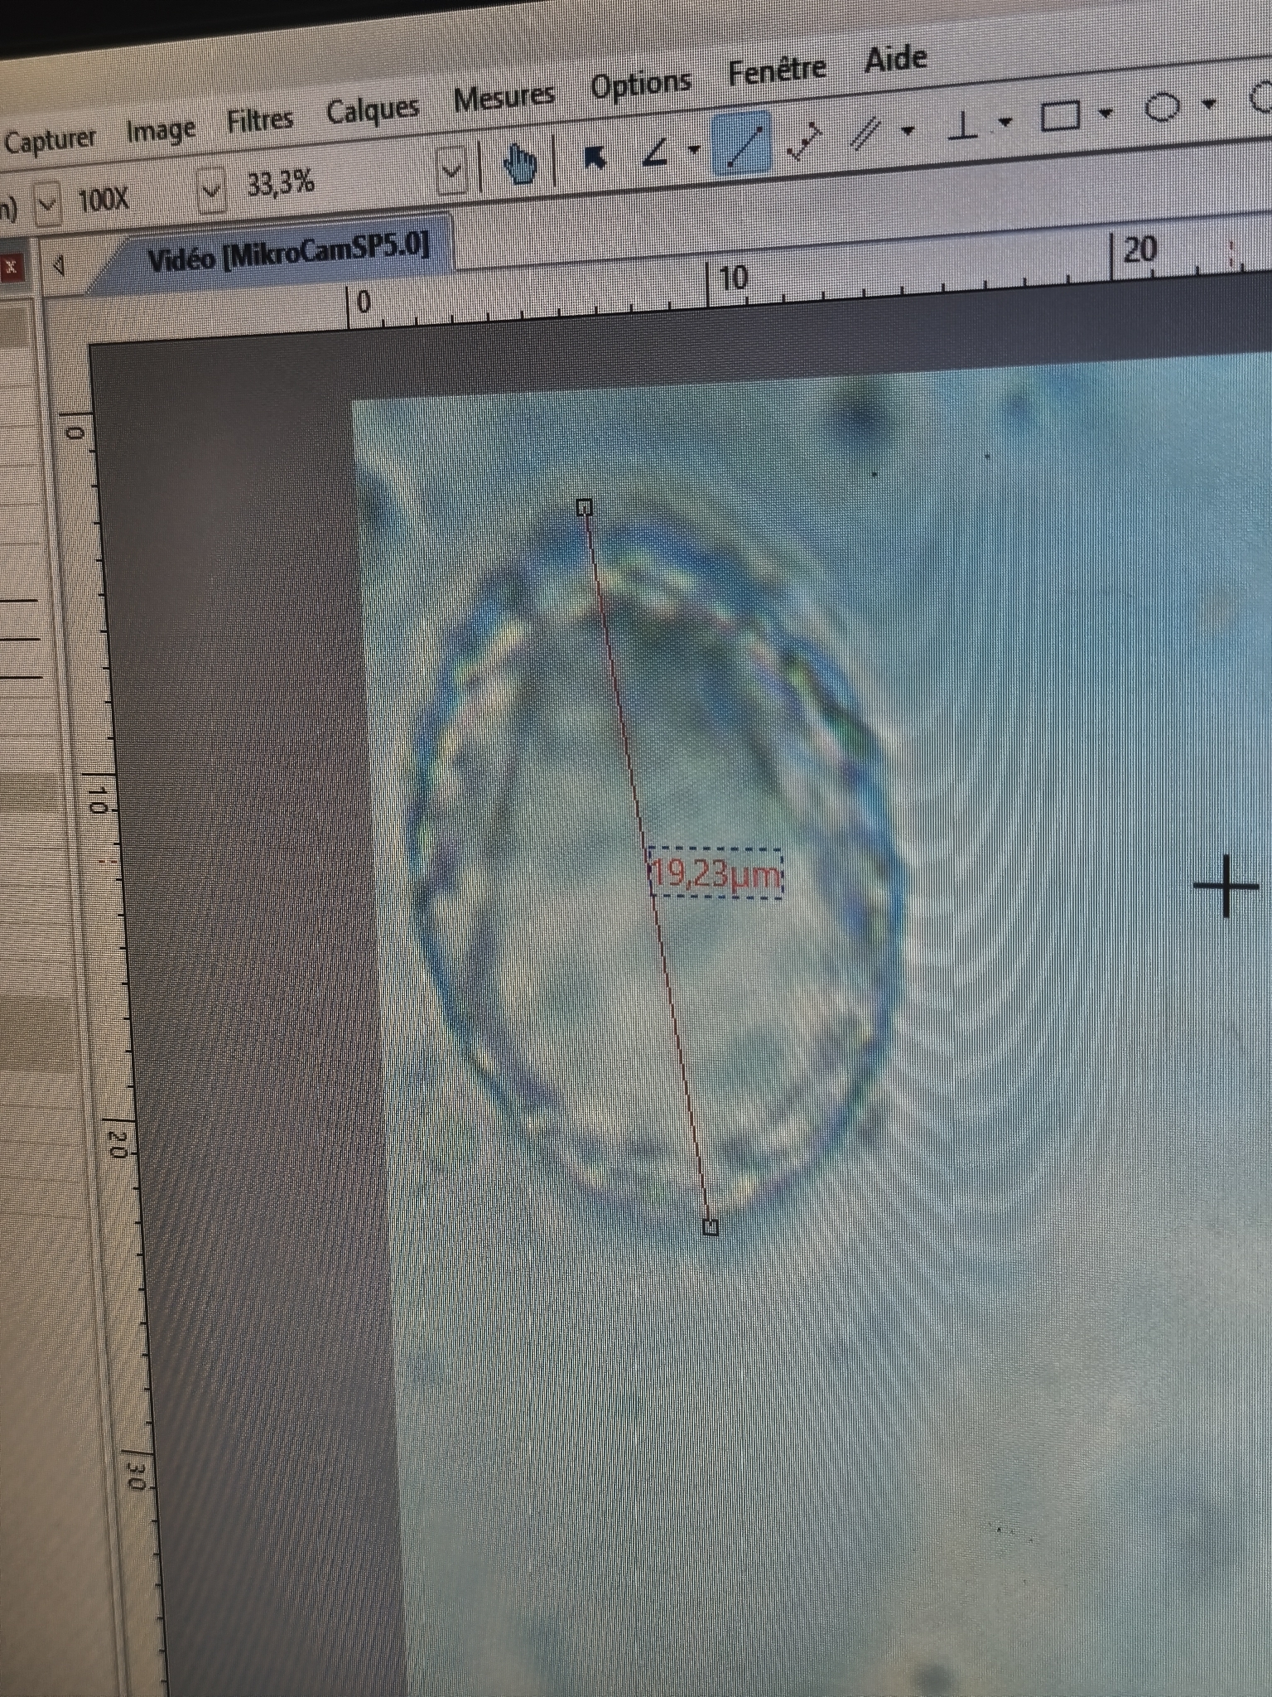Click the highlighted line measurement tool
Viewport: 1272px width, 1697px height.
[x=742, y=144]
